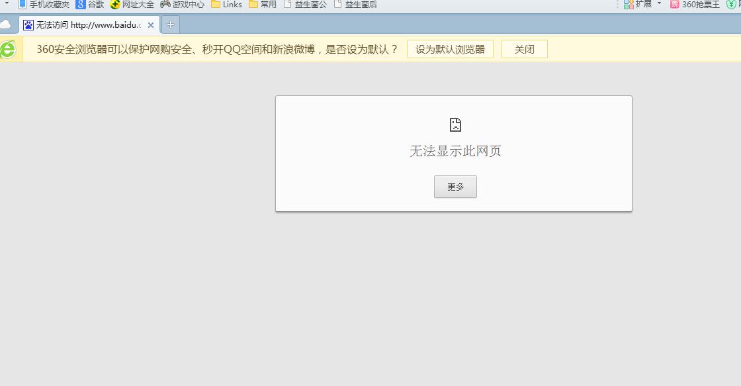Viewport: 741px width, 386px height.
Task: Open a new tab with plus button
Action: [x=171, y=24]
